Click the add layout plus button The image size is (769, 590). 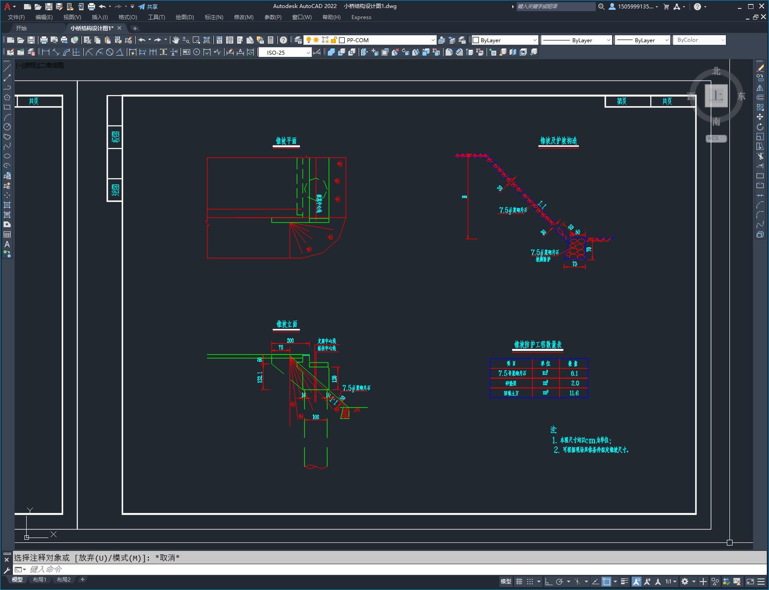point(82,579)
